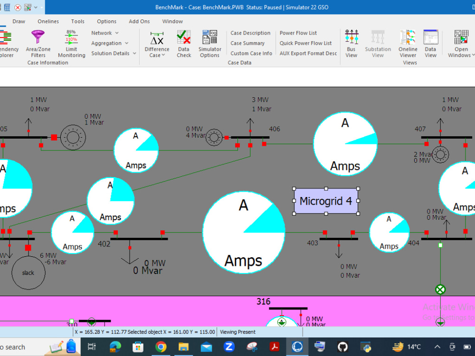Open the Add Ons menu
This screenshot has height=356, width=475.
(x=139, y=21)
